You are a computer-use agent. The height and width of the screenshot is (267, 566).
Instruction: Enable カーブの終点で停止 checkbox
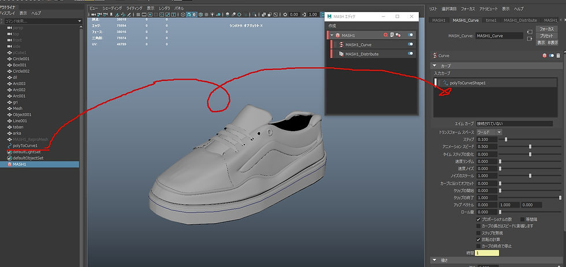coord(479,246)
